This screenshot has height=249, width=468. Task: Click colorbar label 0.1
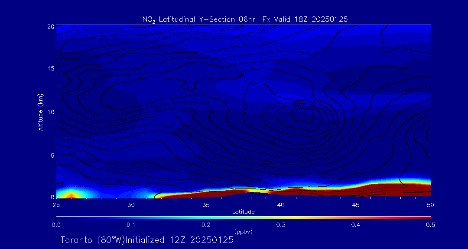pos(131,225)
